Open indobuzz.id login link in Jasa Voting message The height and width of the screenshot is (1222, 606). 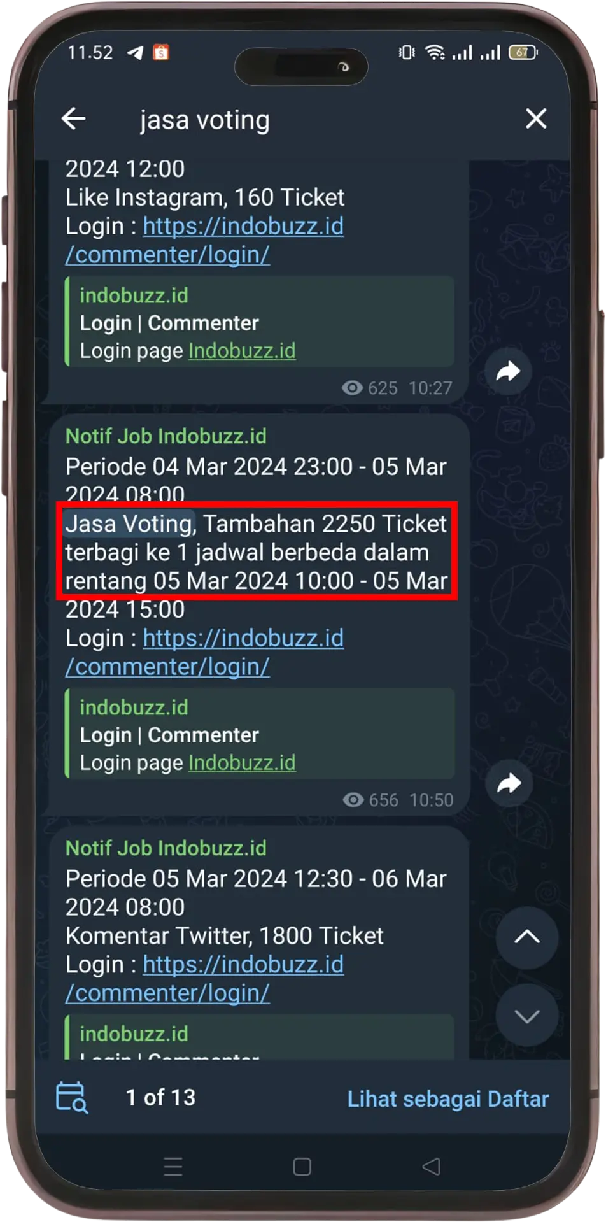[x=204, y=652]
